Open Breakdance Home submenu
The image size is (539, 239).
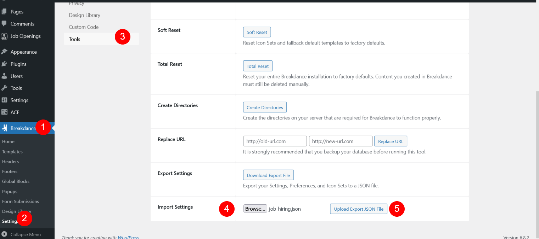[x=8, y=141]
